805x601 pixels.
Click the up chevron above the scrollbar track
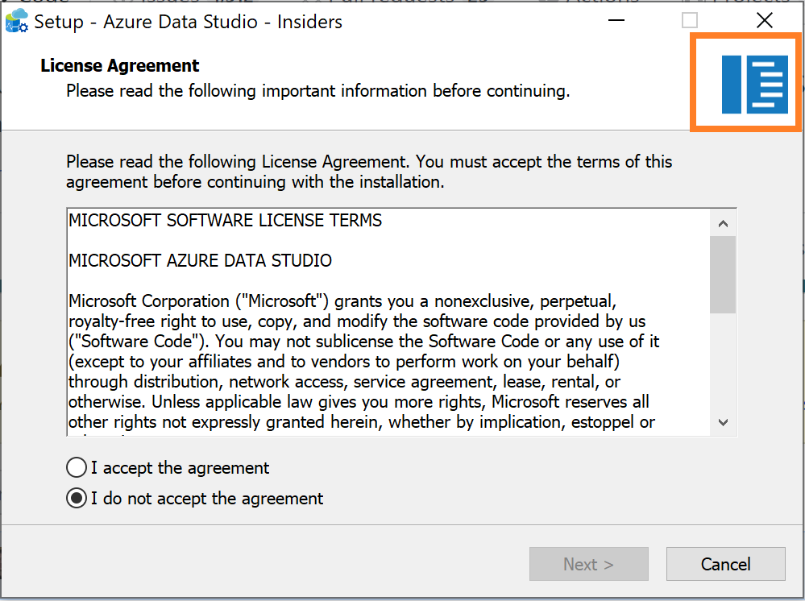pyautogui.click(x=723, y=224)
